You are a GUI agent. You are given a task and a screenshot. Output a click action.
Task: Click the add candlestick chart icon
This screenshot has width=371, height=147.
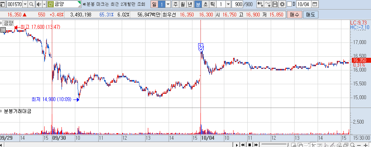(x=260, y=4)
